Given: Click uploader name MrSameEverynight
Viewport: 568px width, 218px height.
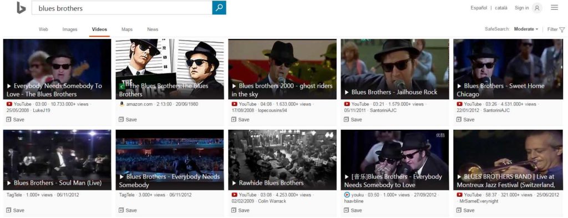Looking at the screenshot, I should [x=479, y=201].
